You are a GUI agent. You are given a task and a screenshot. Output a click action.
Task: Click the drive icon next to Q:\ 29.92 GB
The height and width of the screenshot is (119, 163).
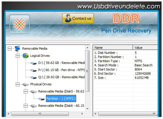[33, 77]
